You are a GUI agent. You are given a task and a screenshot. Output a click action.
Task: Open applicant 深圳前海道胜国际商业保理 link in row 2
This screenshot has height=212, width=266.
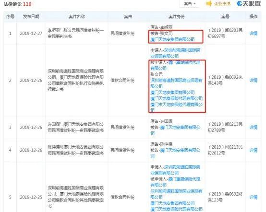click(175, 53)
